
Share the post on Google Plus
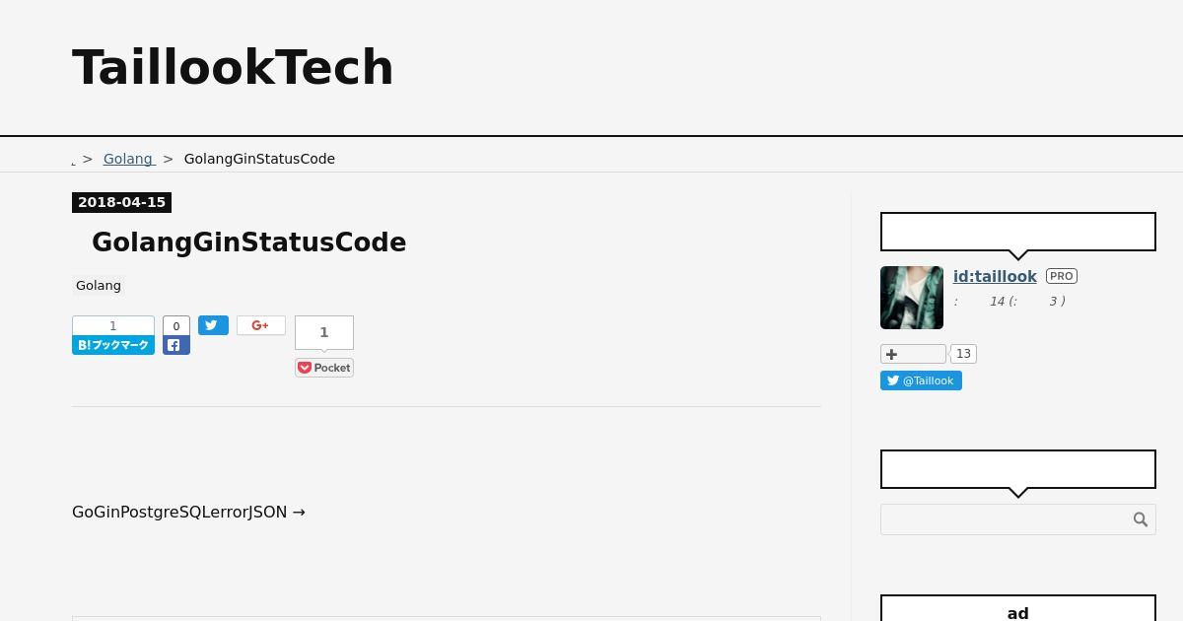[x=261, y=325]
